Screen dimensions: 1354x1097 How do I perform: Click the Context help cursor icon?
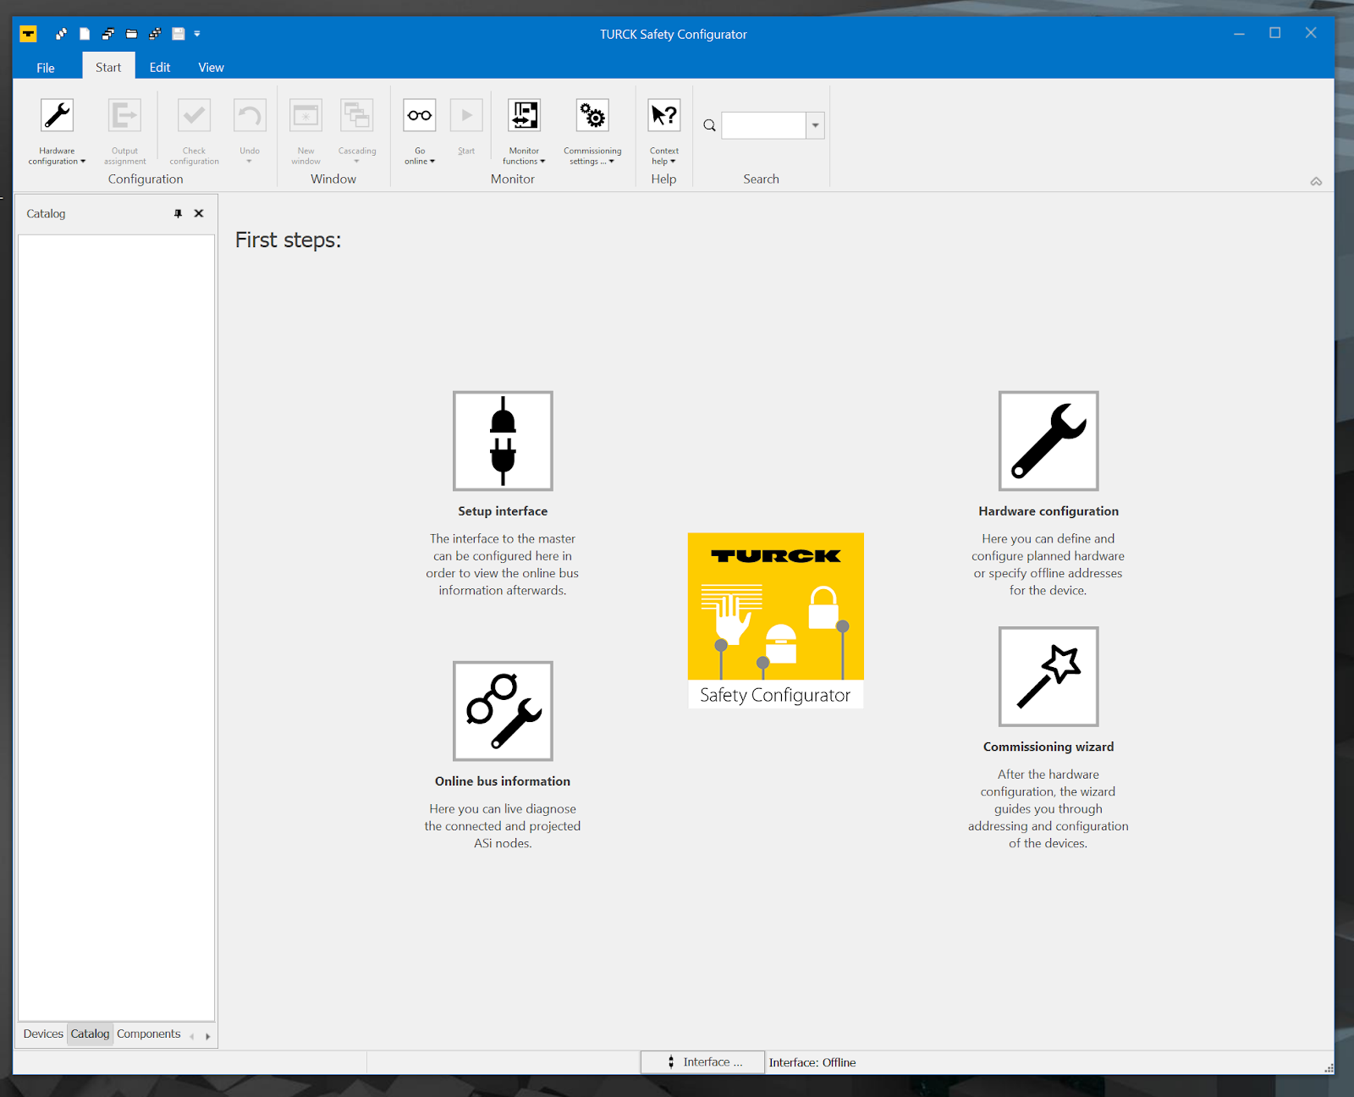pos(664,116)
